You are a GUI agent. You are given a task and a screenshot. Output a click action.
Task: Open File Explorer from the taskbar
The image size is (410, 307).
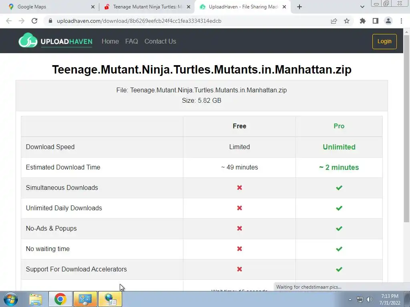click(36, 299)
